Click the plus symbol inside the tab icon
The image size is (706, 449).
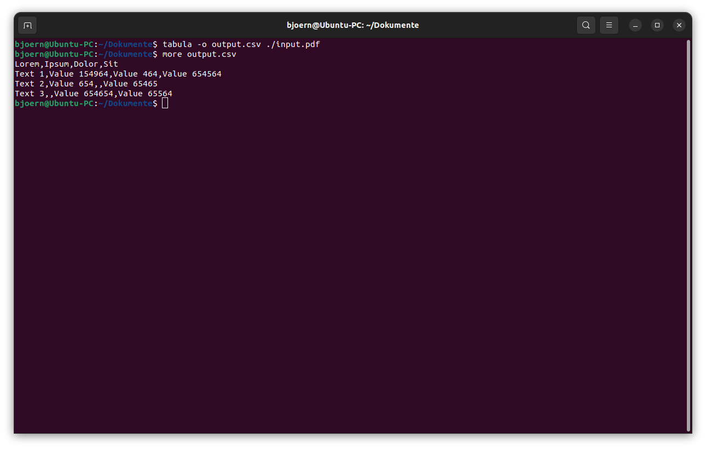[x=27, y=25]
